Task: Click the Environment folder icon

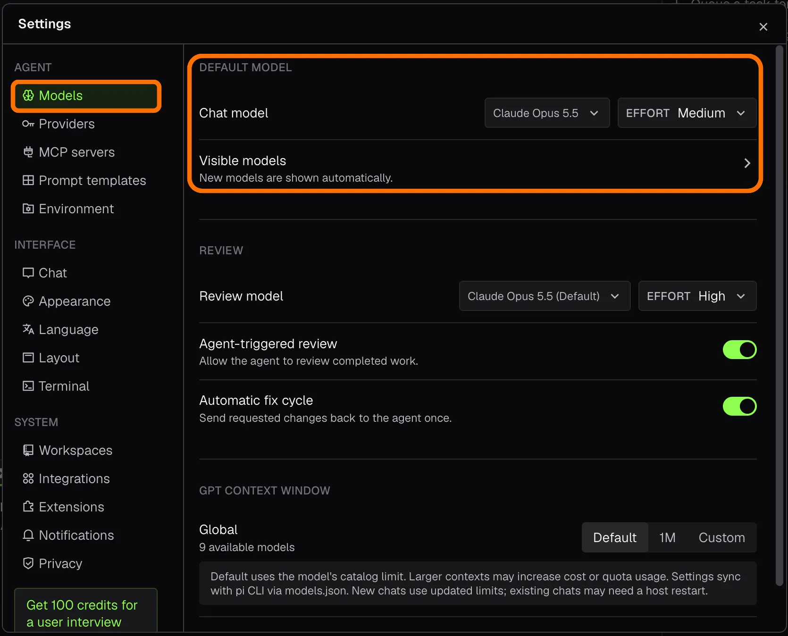Action: (x=28, y=209)
